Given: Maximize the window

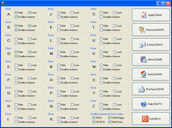Looking at the screenshot, I should (164, 3).
